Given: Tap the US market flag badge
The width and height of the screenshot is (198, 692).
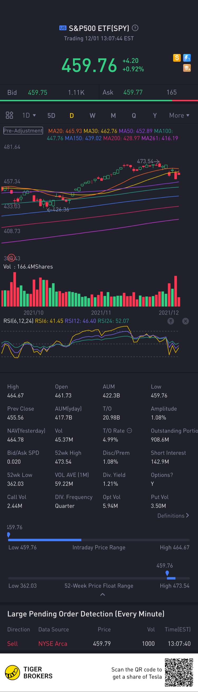Looking at the screenshot, I should [x=63, y=28].
